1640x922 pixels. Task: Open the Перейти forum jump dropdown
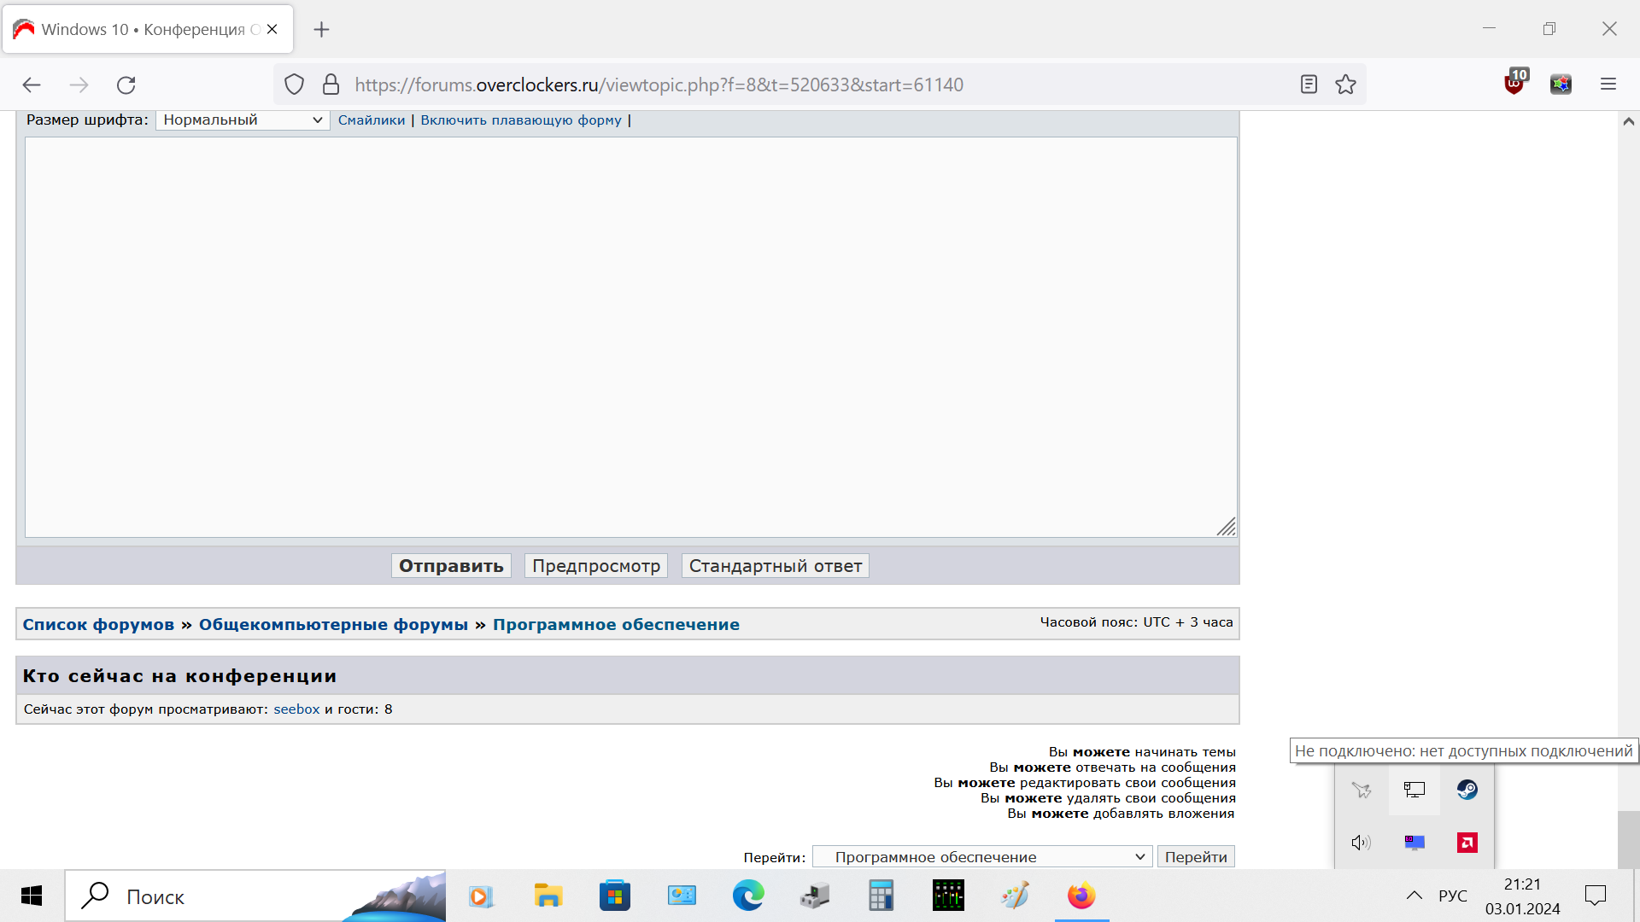(x=982, y=856)
